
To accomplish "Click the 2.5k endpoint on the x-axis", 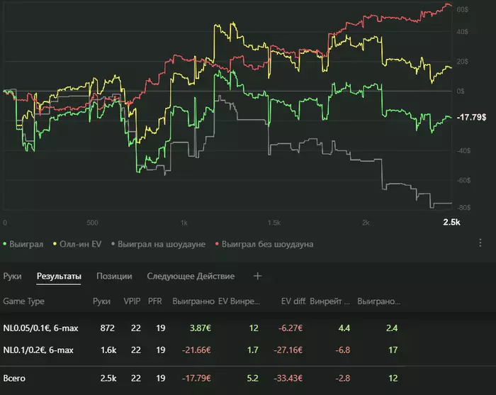I will 451,223.
